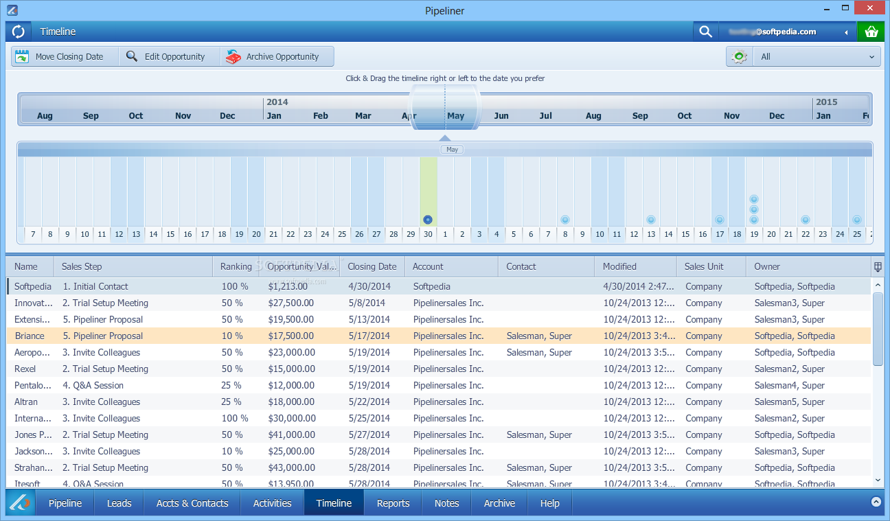Click day 20 column in May timeline
Viewport: 890px width, 521px height.
click(771, 199)
